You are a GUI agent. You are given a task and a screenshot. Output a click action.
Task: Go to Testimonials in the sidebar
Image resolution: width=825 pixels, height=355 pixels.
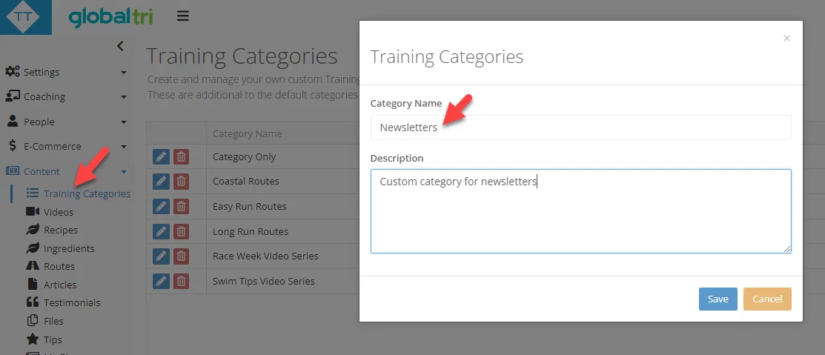point(63,302)
